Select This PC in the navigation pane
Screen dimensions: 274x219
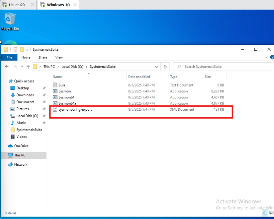coord(24,155)
